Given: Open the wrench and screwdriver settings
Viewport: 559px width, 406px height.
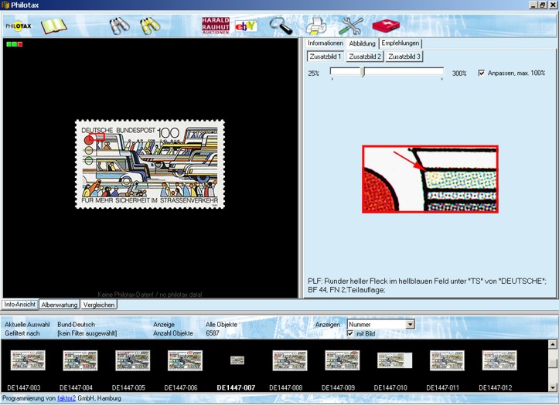Looking at the screenshot, I should pyautogui.click(x=352, y=26).
